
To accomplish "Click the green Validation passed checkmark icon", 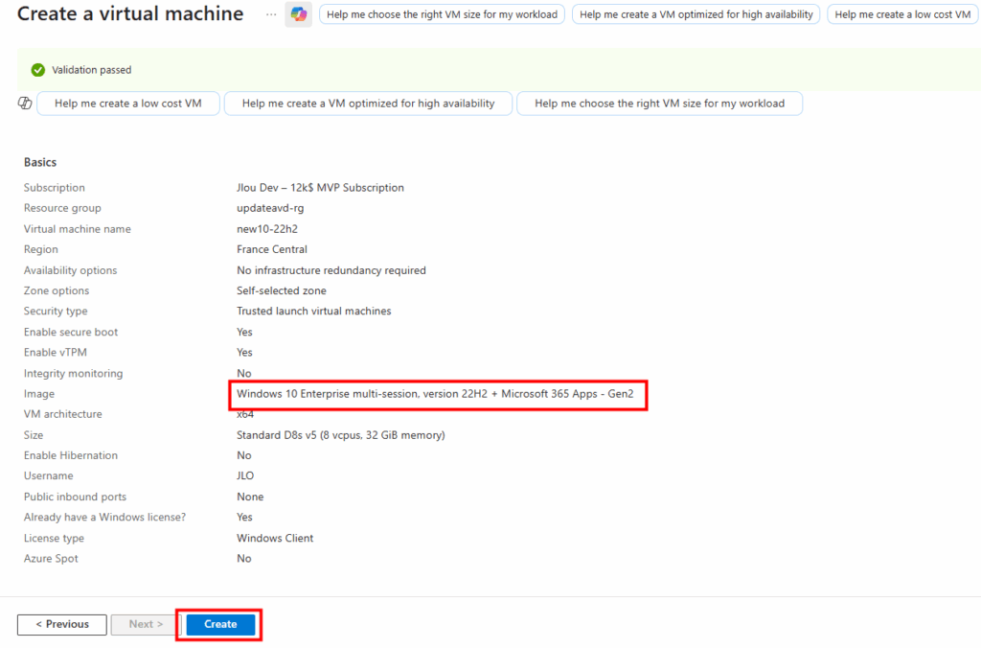I will [x=38, y=70].
